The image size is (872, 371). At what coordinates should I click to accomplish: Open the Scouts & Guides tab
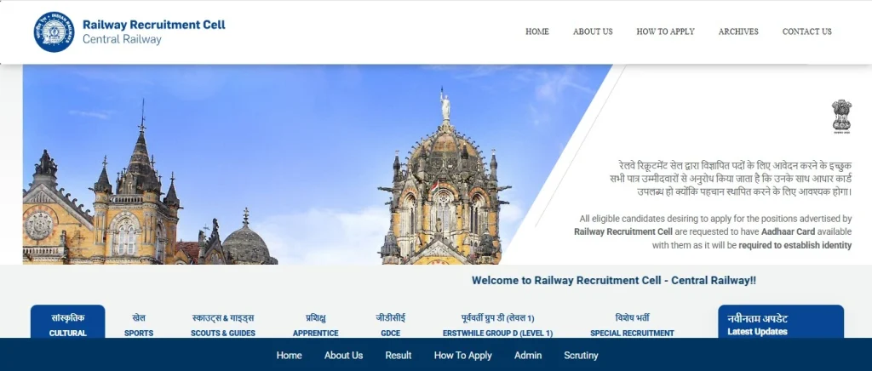(223, 324)
